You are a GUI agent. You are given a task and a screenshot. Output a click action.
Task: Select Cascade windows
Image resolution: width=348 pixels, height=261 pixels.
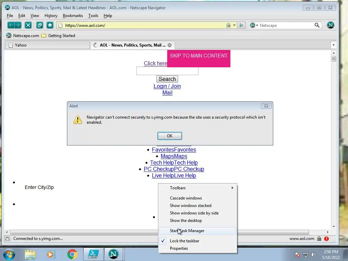(x=197, y=198)
